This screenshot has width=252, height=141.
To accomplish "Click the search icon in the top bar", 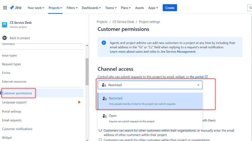I will (x=250, y=8).
